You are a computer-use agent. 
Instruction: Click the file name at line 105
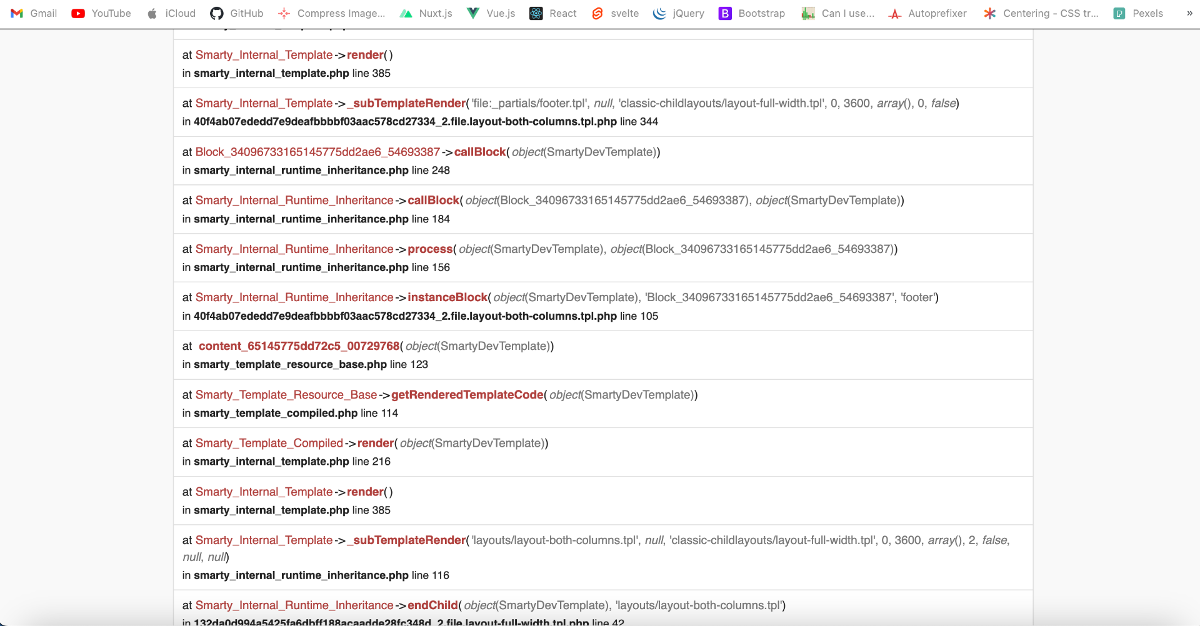tap(405, 316)
